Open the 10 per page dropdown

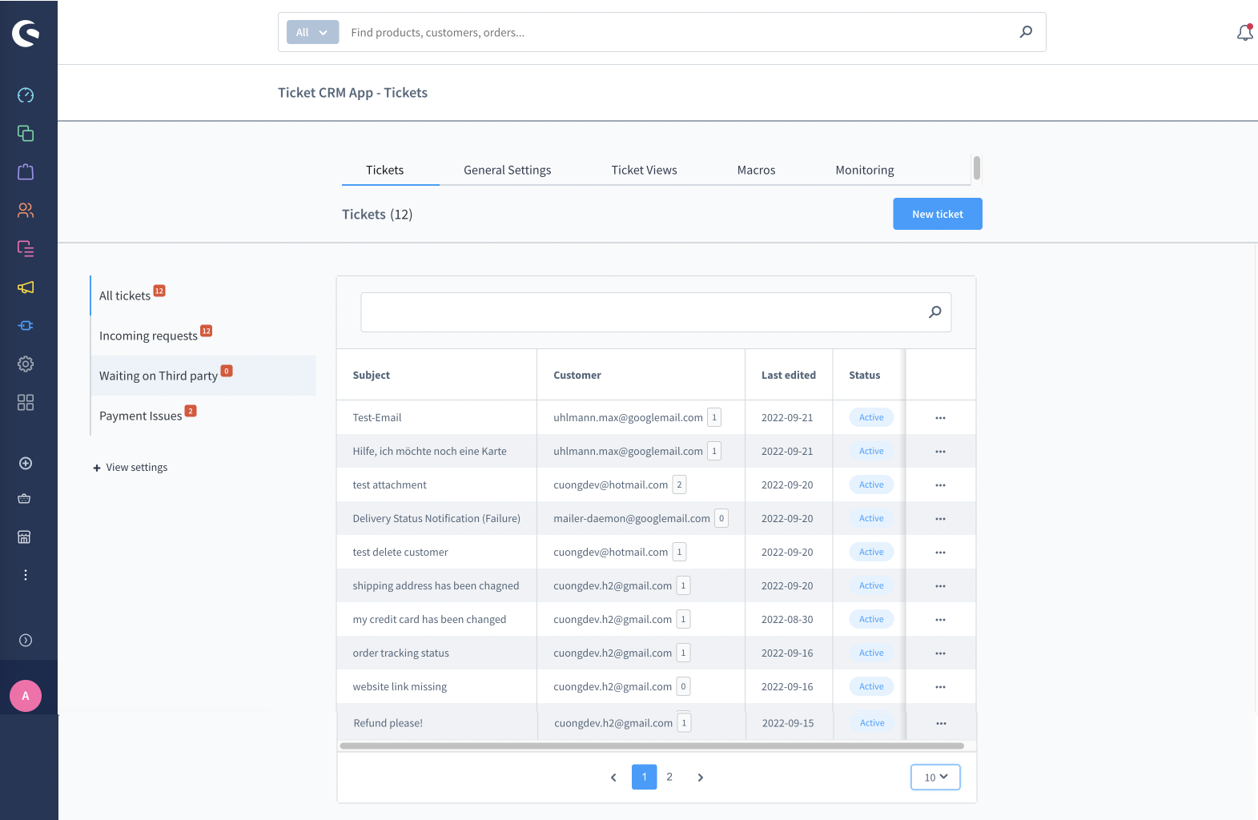935,777
